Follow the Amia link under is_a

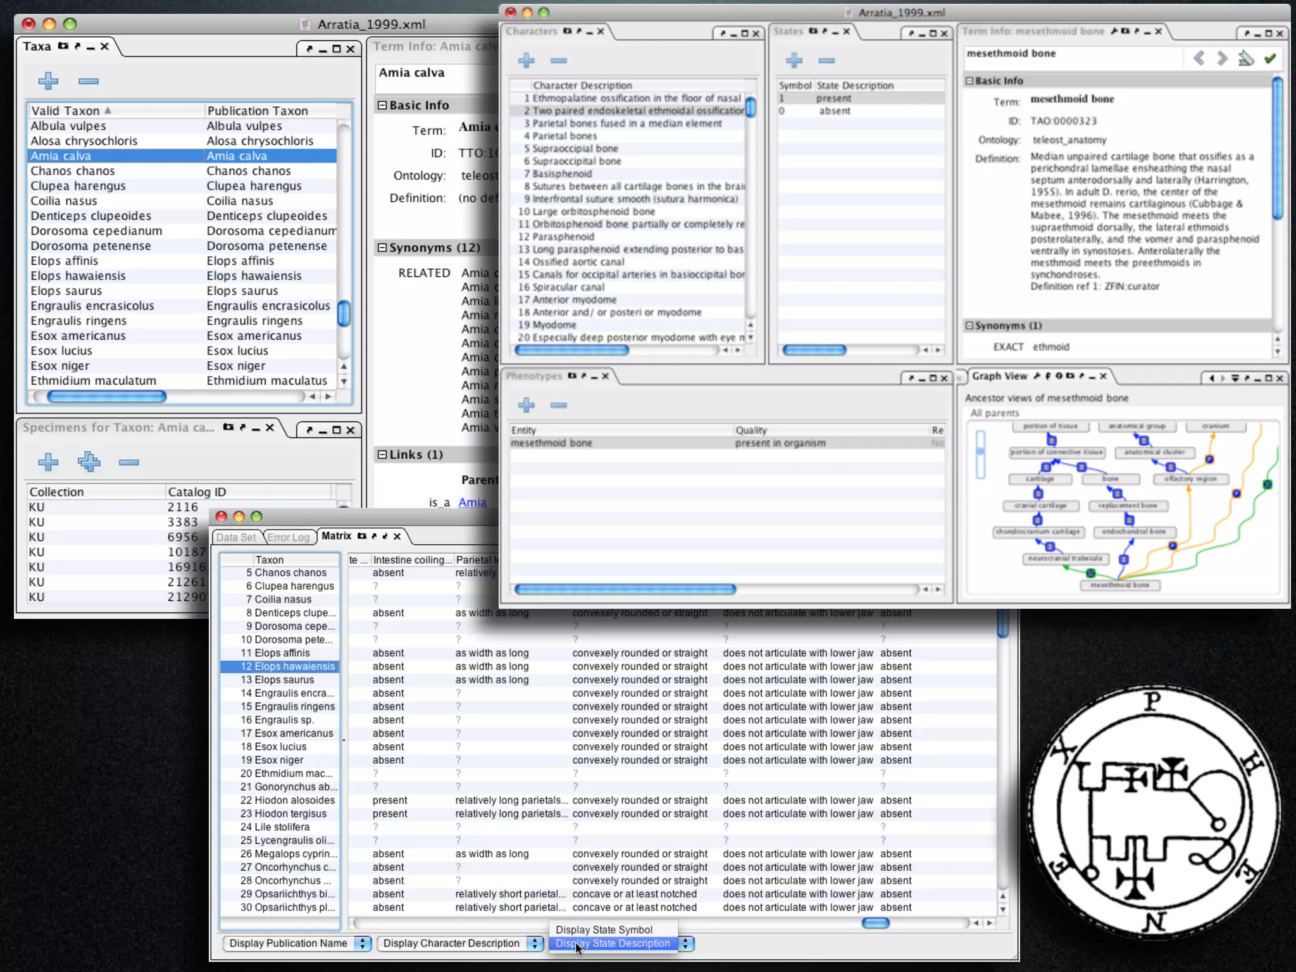tap(472, 502)
